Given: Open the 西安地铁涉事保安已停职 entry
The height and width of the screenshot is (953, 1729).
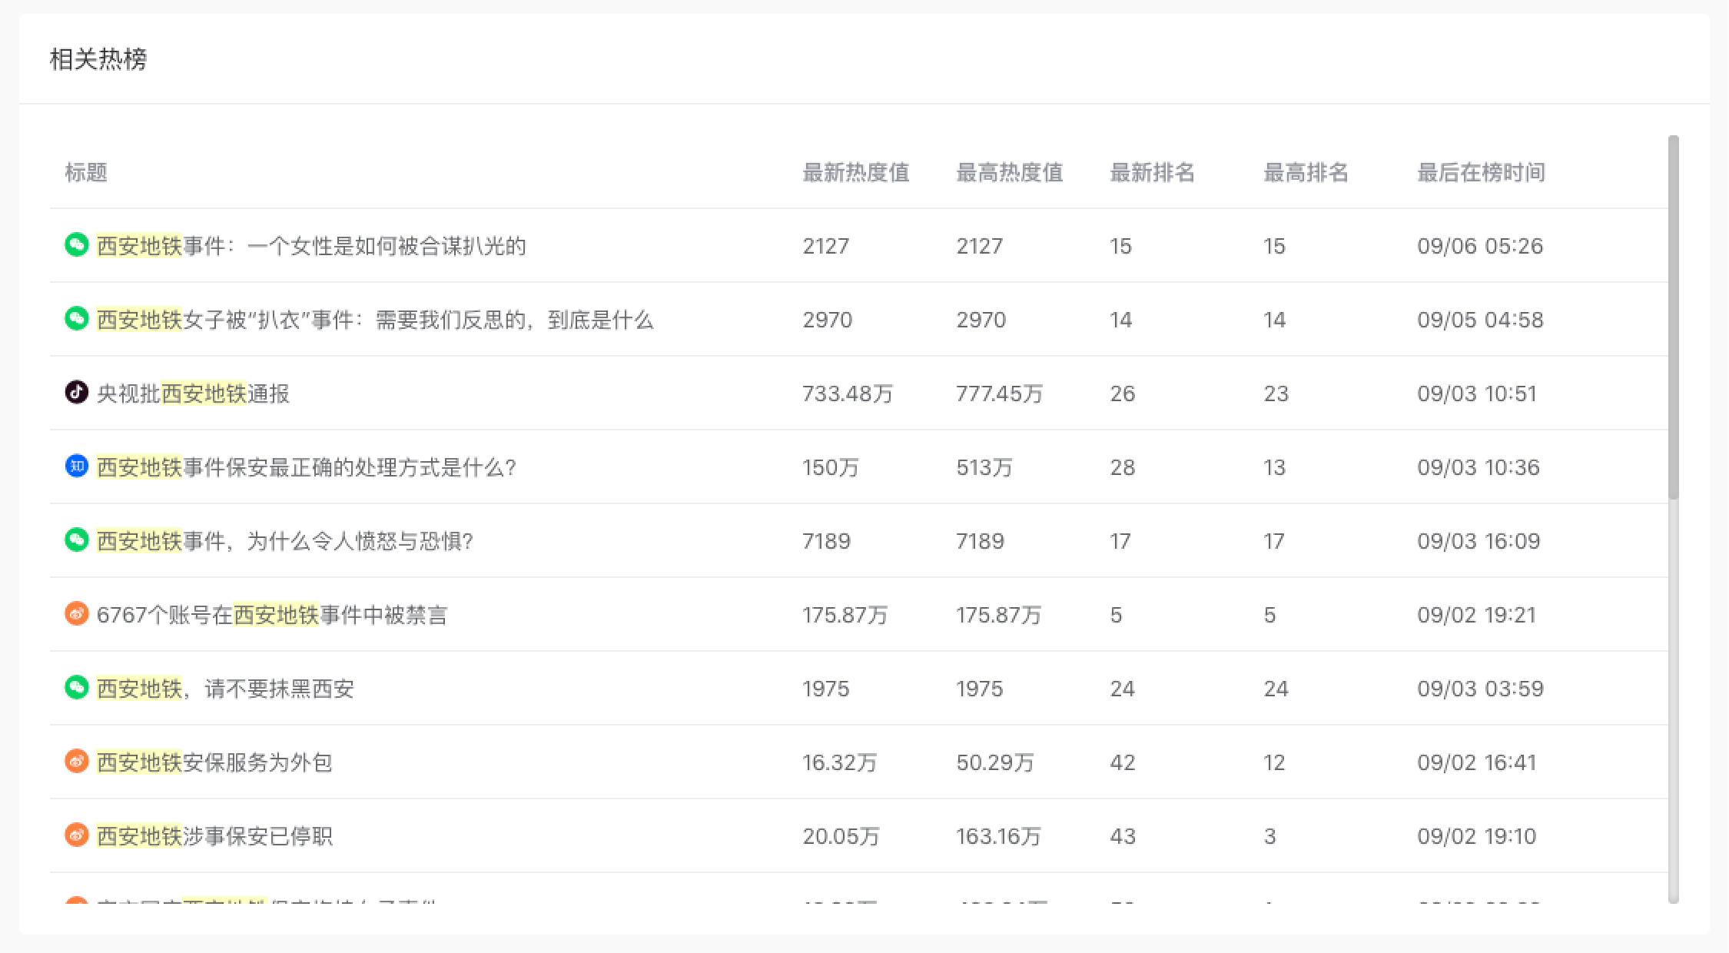Looking at the screenshot, I should coord(214,836).
